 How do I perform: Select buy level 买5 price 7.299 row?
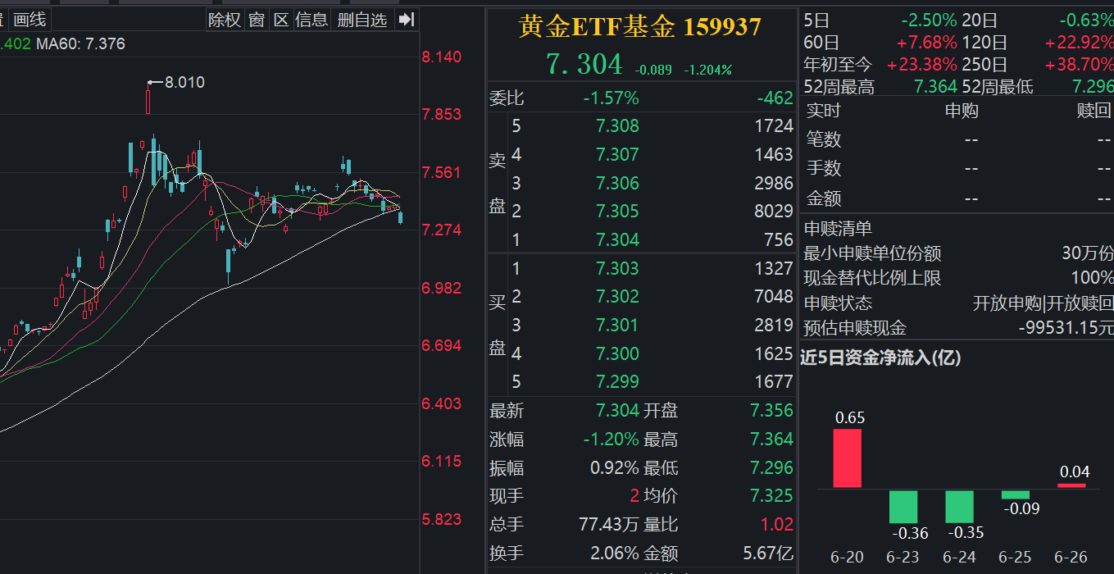620,381
